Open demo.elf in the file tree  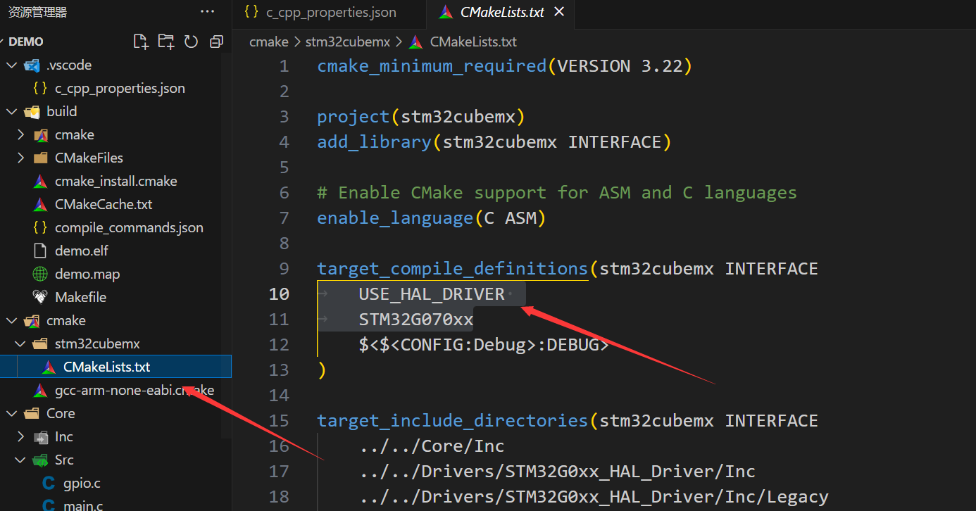pyautogui.click(x=81, y=251)
